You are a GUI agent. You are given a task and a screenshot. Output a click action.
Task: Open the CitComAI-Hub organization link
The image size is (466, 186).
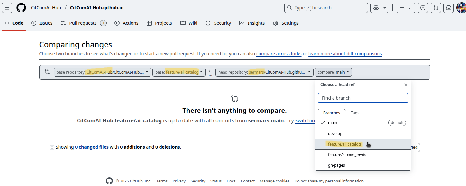(46, 8)
